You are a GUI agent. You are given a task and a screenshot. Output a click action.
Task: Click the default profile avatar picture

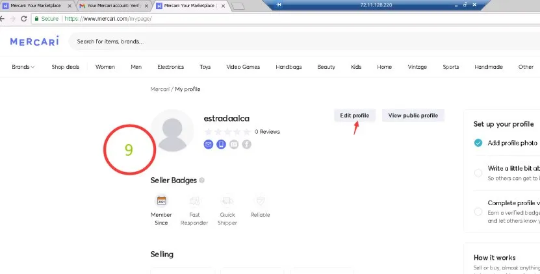(172, 131)
